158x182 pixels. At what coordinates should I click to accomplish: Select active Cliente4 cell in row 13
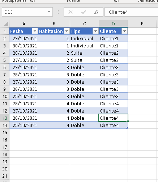113,118
